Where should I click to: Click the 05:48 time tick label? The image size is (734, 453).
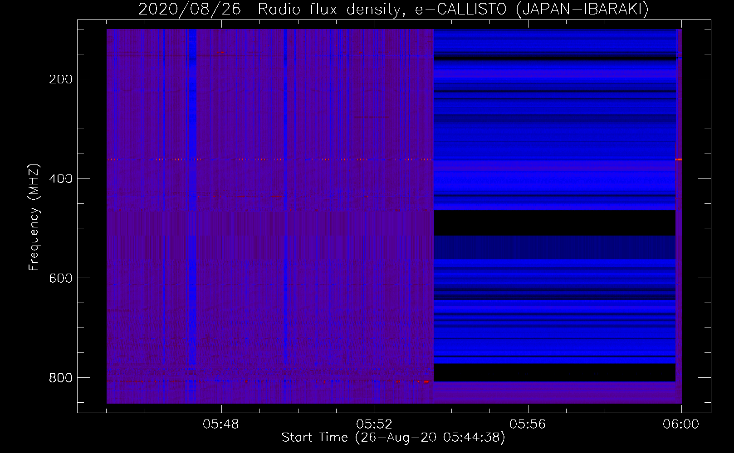pos(221,424)
